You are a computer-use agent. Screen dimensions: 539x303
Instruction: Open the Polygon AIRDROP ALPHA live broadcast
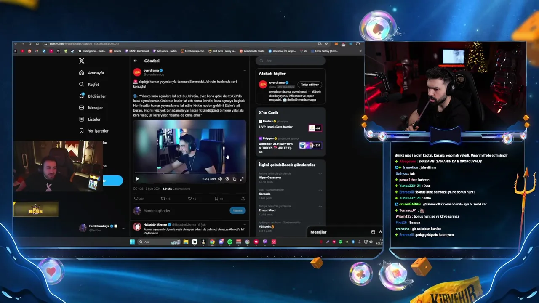pos(290,145)
